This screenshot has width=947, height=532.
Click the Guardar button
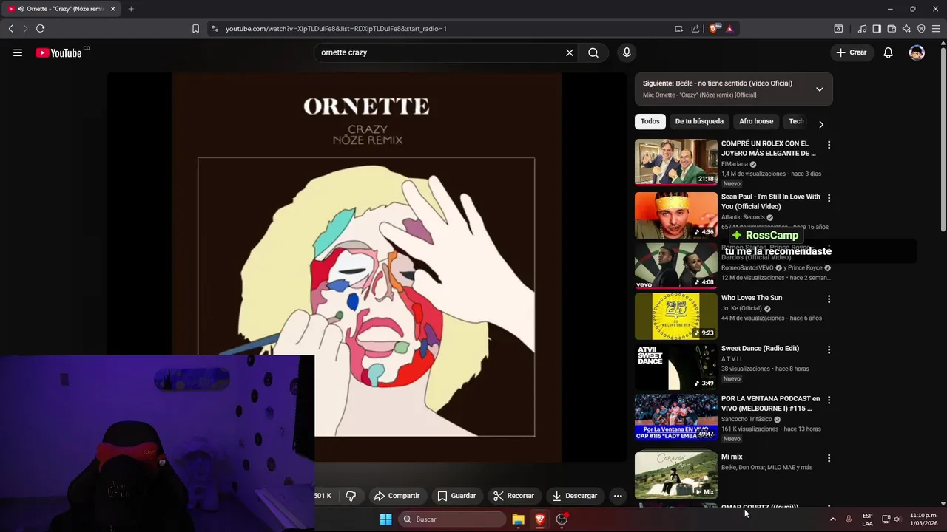[x=456, y=496]
